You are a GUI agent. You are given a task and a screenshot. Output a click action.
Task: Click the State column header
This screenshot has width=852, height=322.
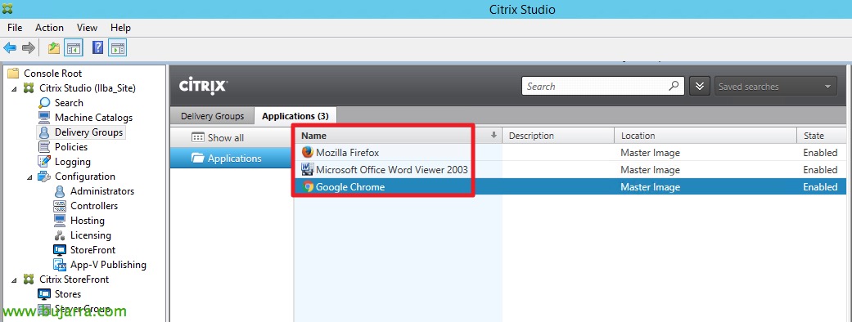pos(822,135)
